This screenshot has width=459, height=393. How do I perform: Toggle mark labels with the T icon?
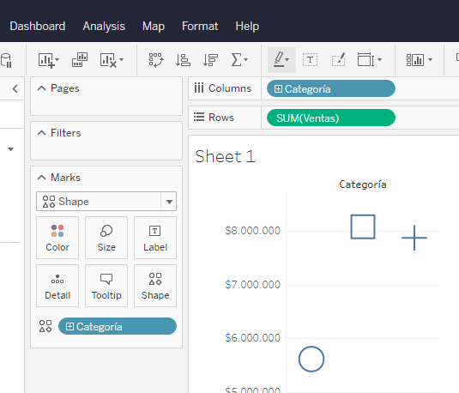point(310,60)
